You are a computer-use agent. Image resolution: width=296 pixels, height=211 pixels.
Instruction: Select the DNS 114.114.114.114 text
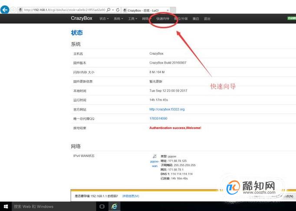point(181,174)
